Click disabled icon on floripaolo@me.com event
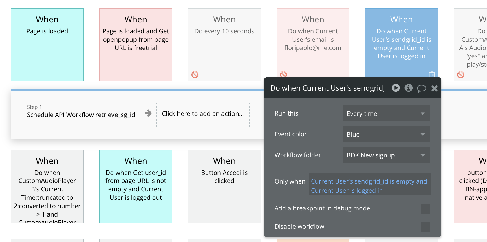 (283, 74)
